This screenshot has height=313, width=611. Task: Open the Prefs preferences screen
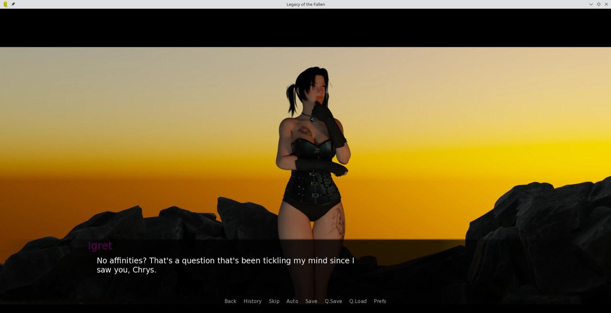coord(380,301)
